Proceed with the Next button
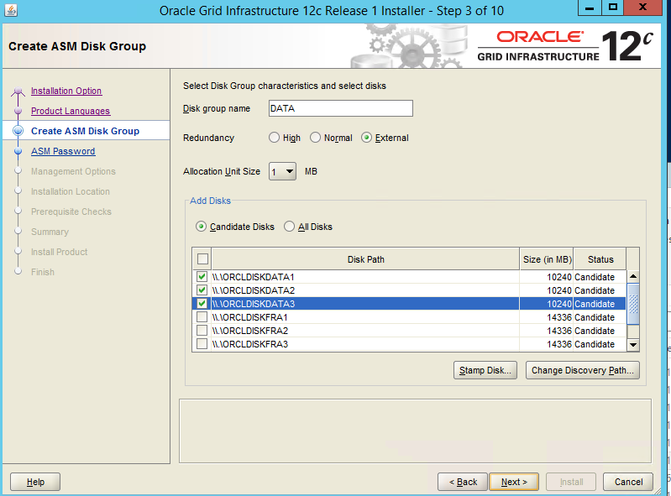 point(514,482)
